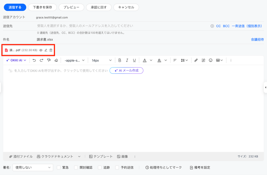Insert テンプレート template
This screenshot has width=267, height=175.
[101, 156]
